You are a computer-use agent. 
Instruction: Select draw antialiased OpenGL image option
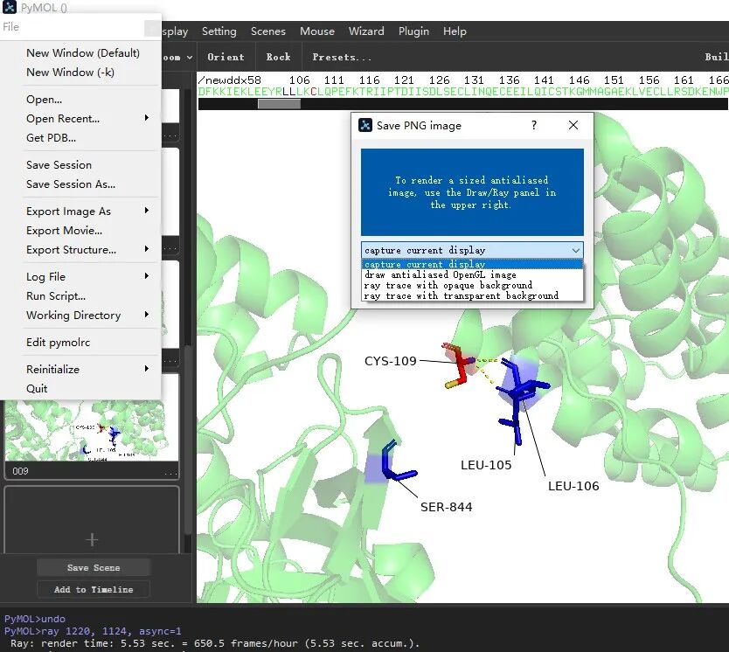pyautogui.click(x=441, y=274)
